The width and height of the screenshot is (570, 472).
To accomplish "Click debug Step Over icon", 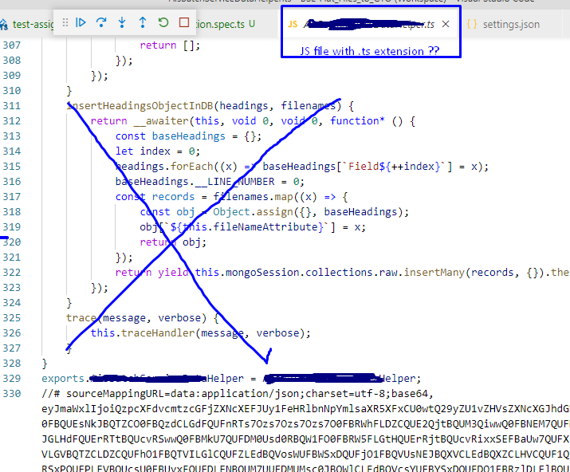I will pos(101,23).
